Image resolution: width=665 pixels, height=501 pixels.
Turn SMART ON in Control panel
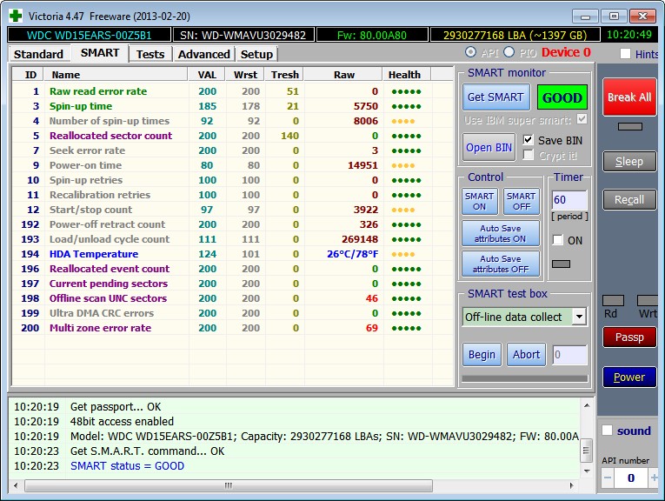click(479, 201)
